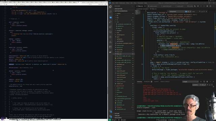This screenshot has height=121, width=216.
Task: Go to previous match in terminal find box
Action: (x=208, y=85)
